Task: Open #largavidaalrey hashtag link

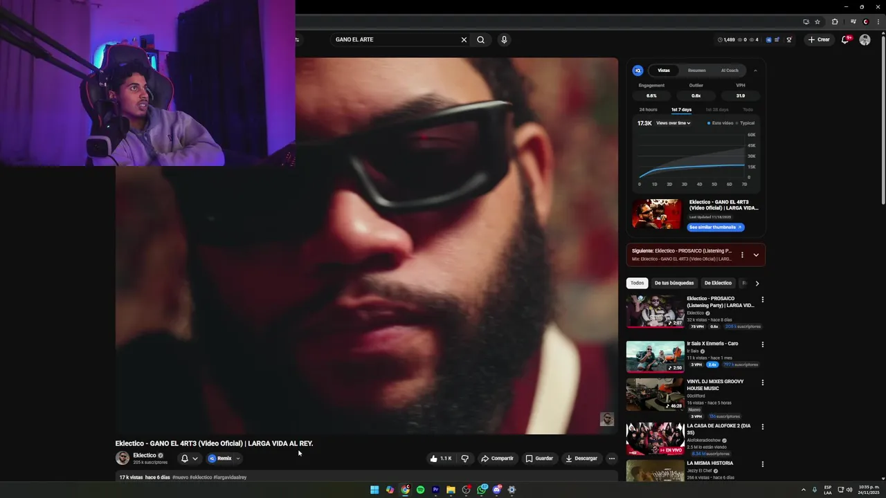Action: tap(230, 477)
